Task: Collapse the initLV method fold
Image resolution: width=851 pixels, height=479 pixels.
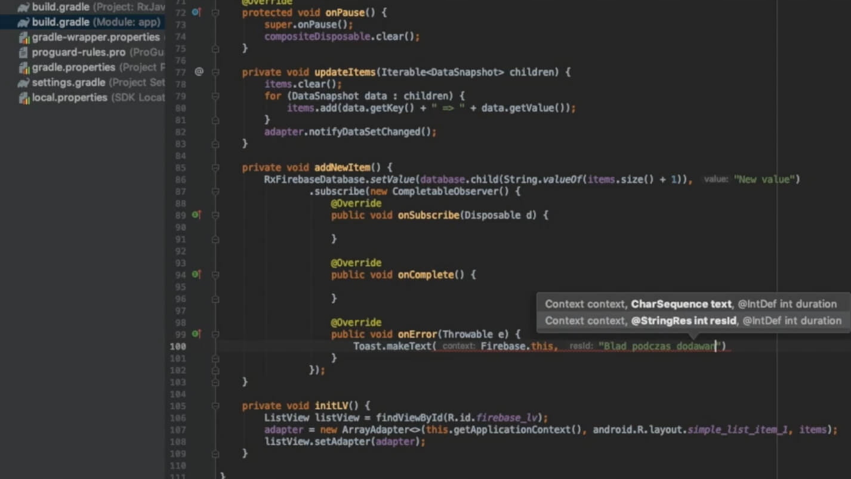Action: click(x=215, y=406)
